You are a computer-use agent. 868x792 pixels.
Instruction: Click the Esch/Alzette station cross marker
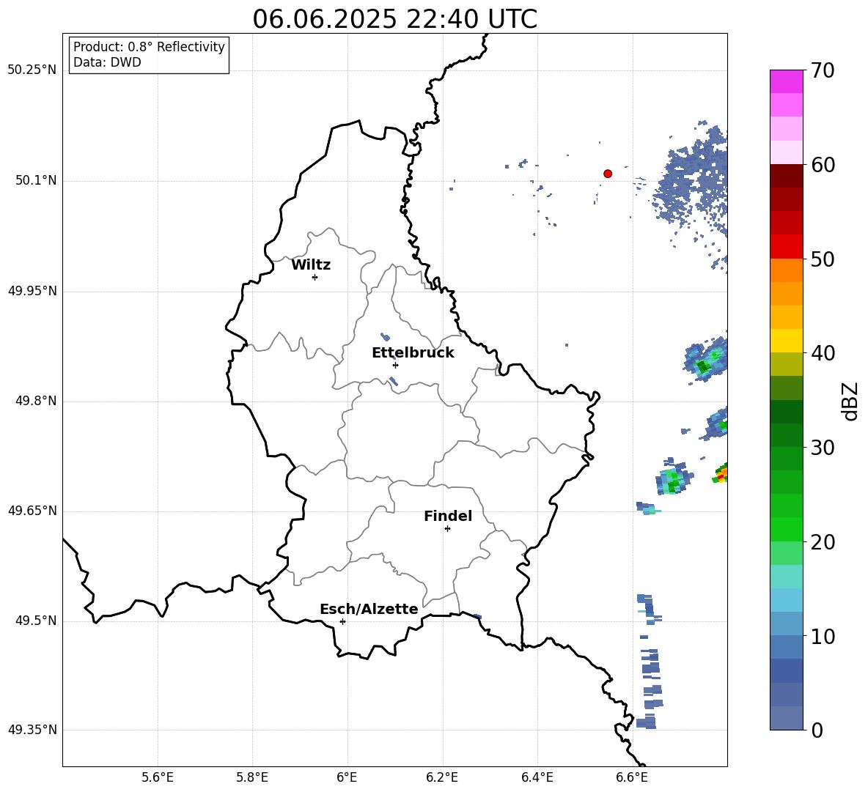(342, 621)
